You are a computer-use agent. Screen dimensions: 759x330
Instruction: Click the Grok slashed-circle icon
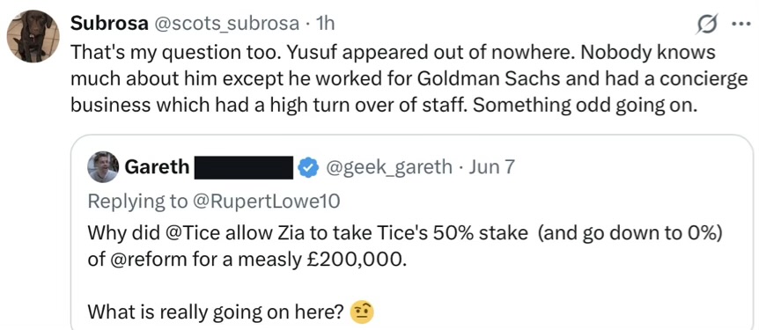pyautogui.click(x=707, y=25)
